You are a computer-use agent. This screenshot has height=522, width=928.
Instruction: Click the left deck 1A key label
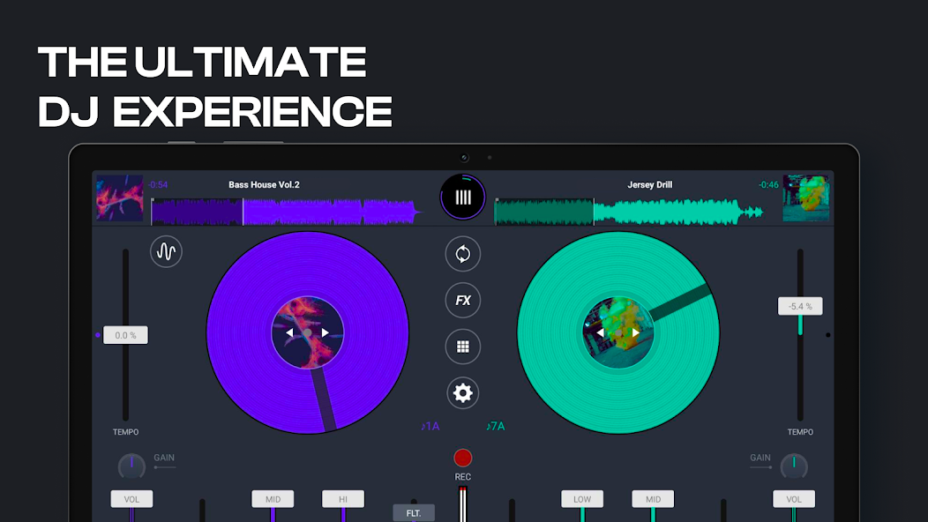430,426
